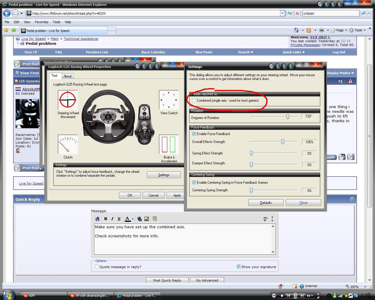Screen dimensions: 375x300
Task: Open the Technical Assistance breadcrumb link
Action: coord(81,39)
